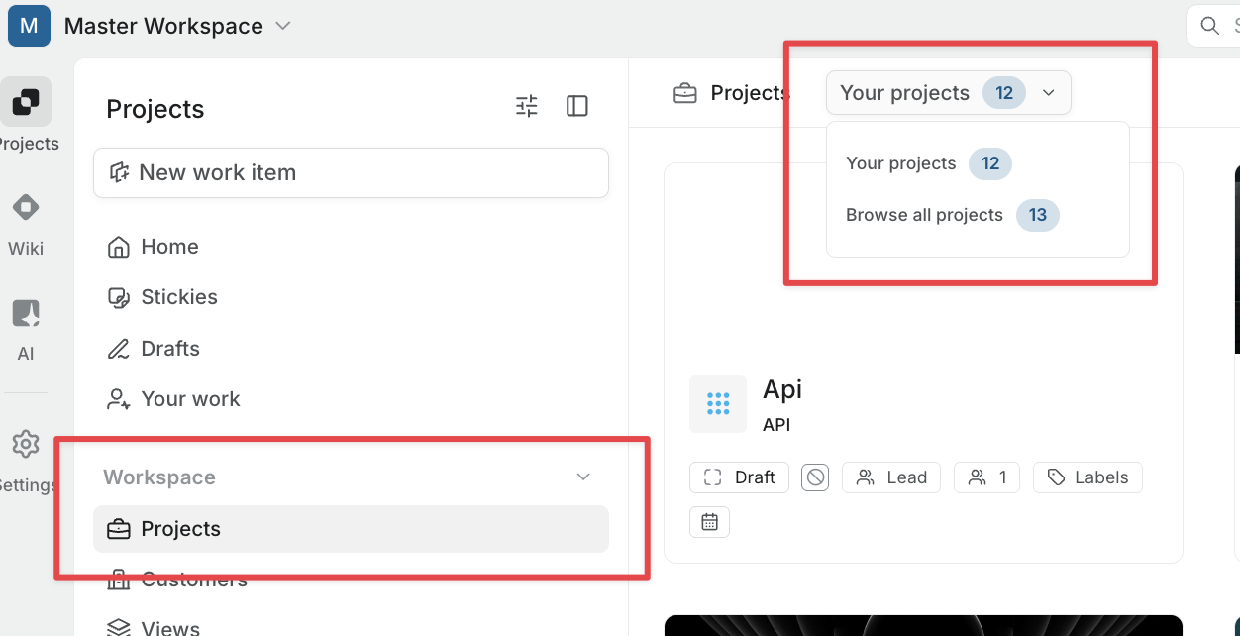1240x636 pixels.
Task: Set the Draft state on Api card
Action: 739,477
